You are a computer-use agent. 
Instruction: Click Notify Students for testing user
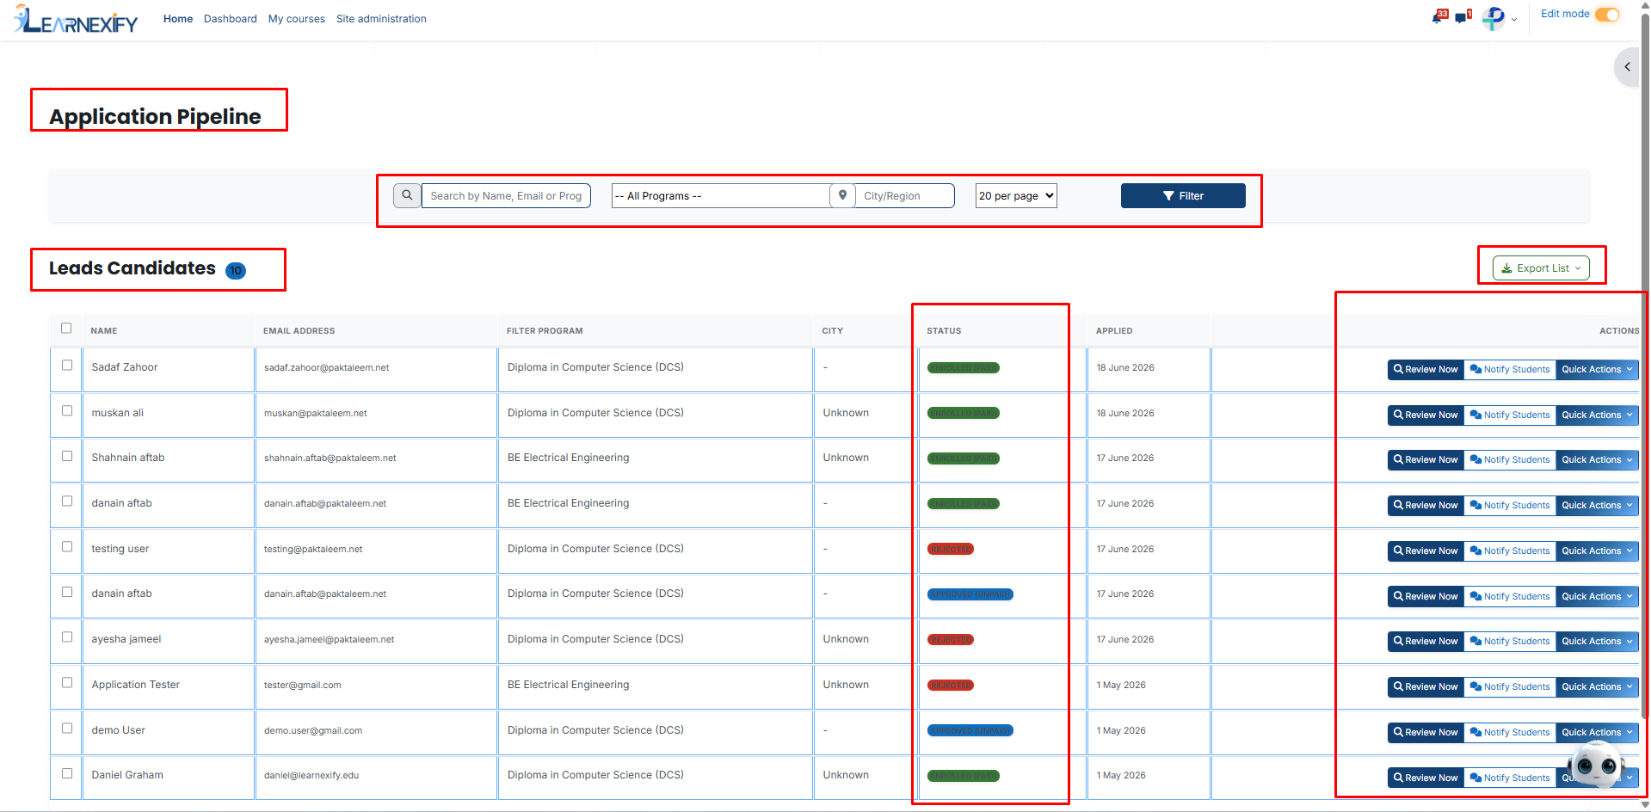click(1510, 551)
